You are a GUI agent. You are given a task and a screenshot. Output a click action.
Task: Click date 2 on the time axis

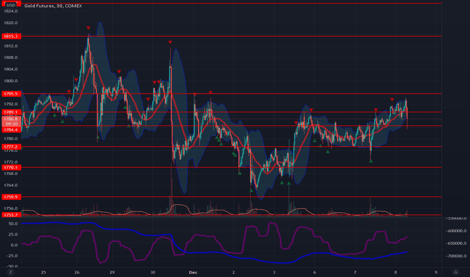pos(233,272)
